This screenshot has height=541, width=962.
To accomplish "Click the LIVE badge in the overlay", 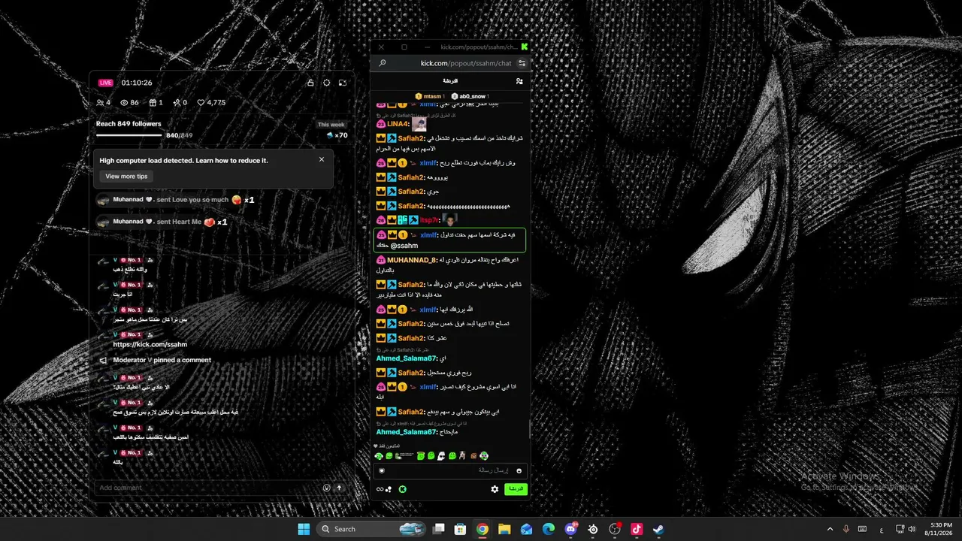I will pos(105,83).
